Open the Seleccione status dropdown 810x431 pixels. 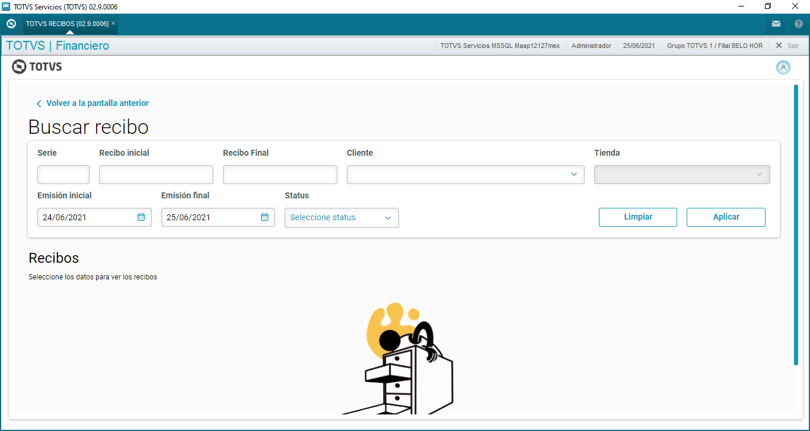(342, 218)
